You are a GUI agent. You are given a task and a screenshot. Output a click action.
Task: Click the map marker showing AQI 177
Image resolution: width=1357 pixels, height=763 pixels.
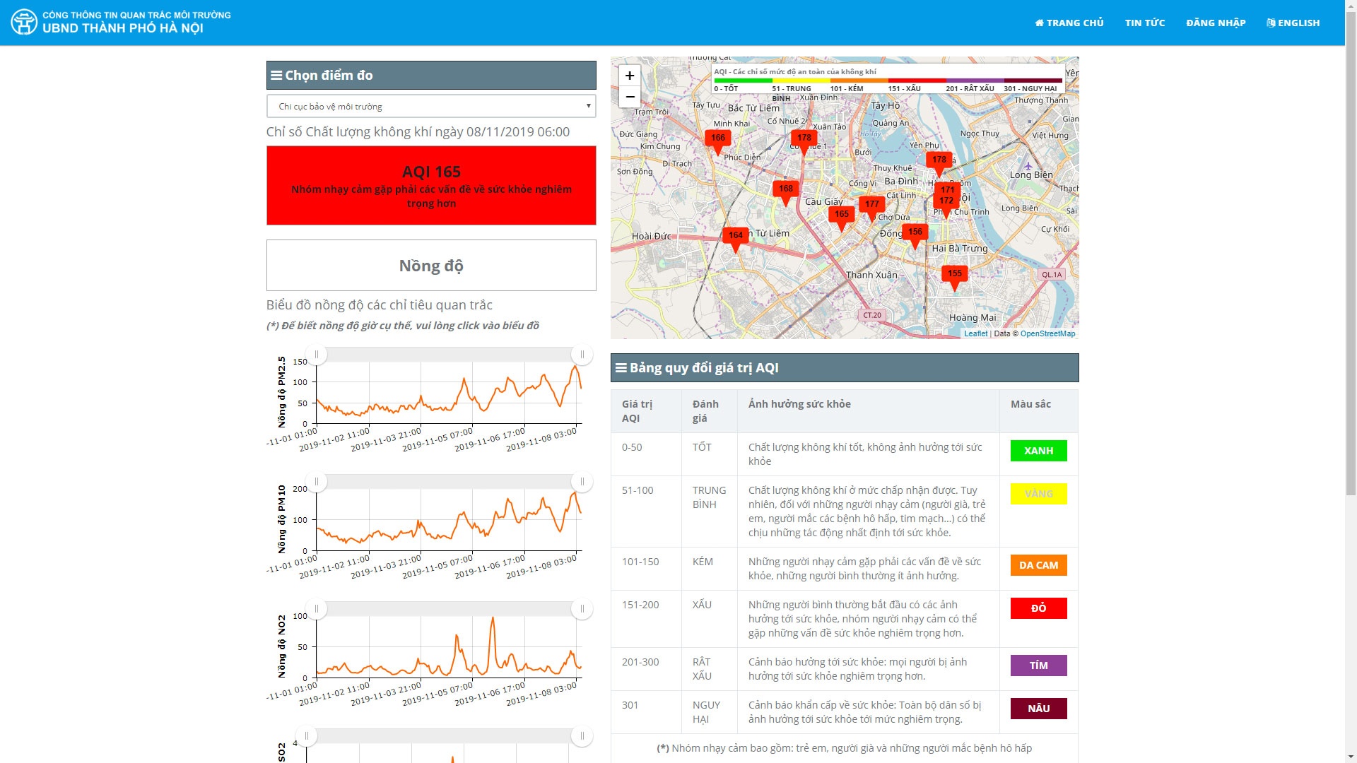click(871, 205)
